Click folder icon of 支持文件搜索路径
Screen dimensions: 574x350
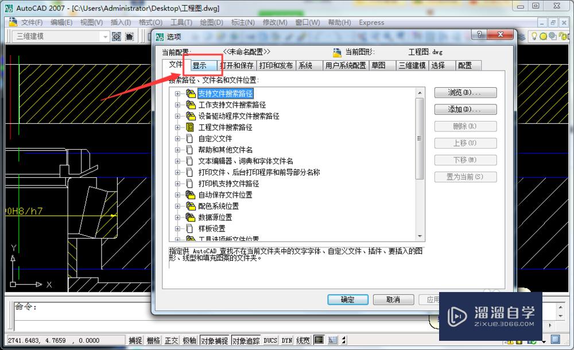tap(191, 94)
